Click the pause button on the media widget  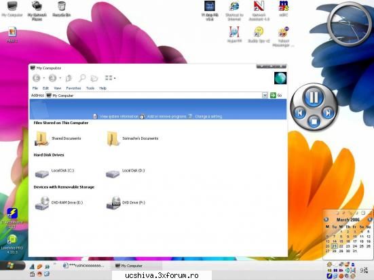314,97
